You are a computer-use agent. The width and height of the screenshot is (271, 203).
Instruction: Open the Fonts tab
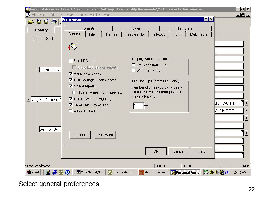[x=178, y=34]
